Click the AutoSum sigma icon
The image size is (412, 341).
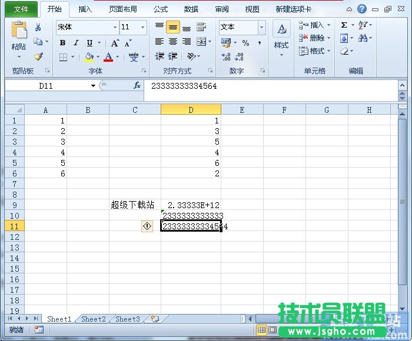(x=344, y=25)
